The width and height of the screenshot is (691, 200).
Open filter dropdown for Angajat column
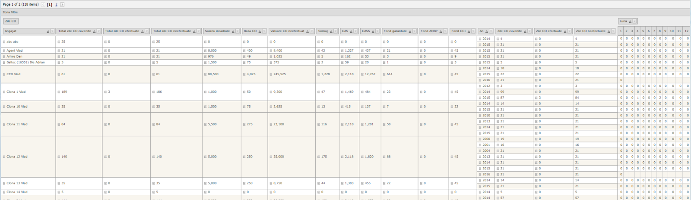click(x=53, y=31)
